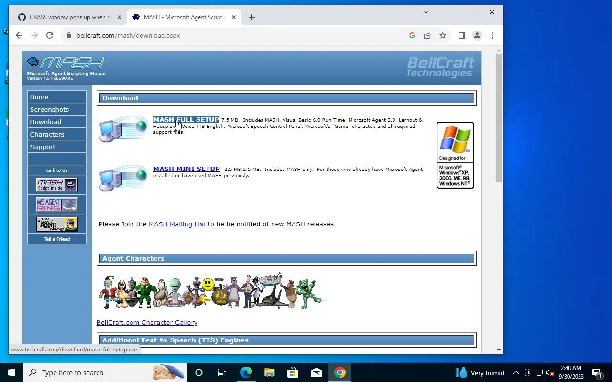Click Tell a Friend in sidebar

57,239
